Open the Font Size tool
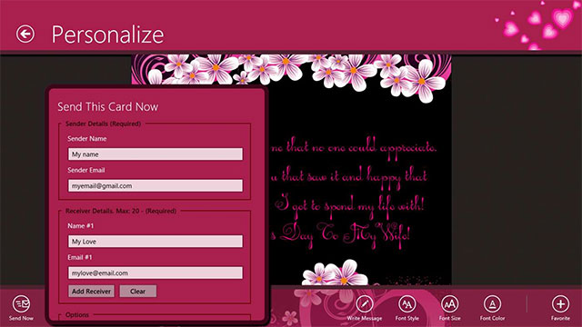Screen dimensions: 582x327 click(450, 304)
